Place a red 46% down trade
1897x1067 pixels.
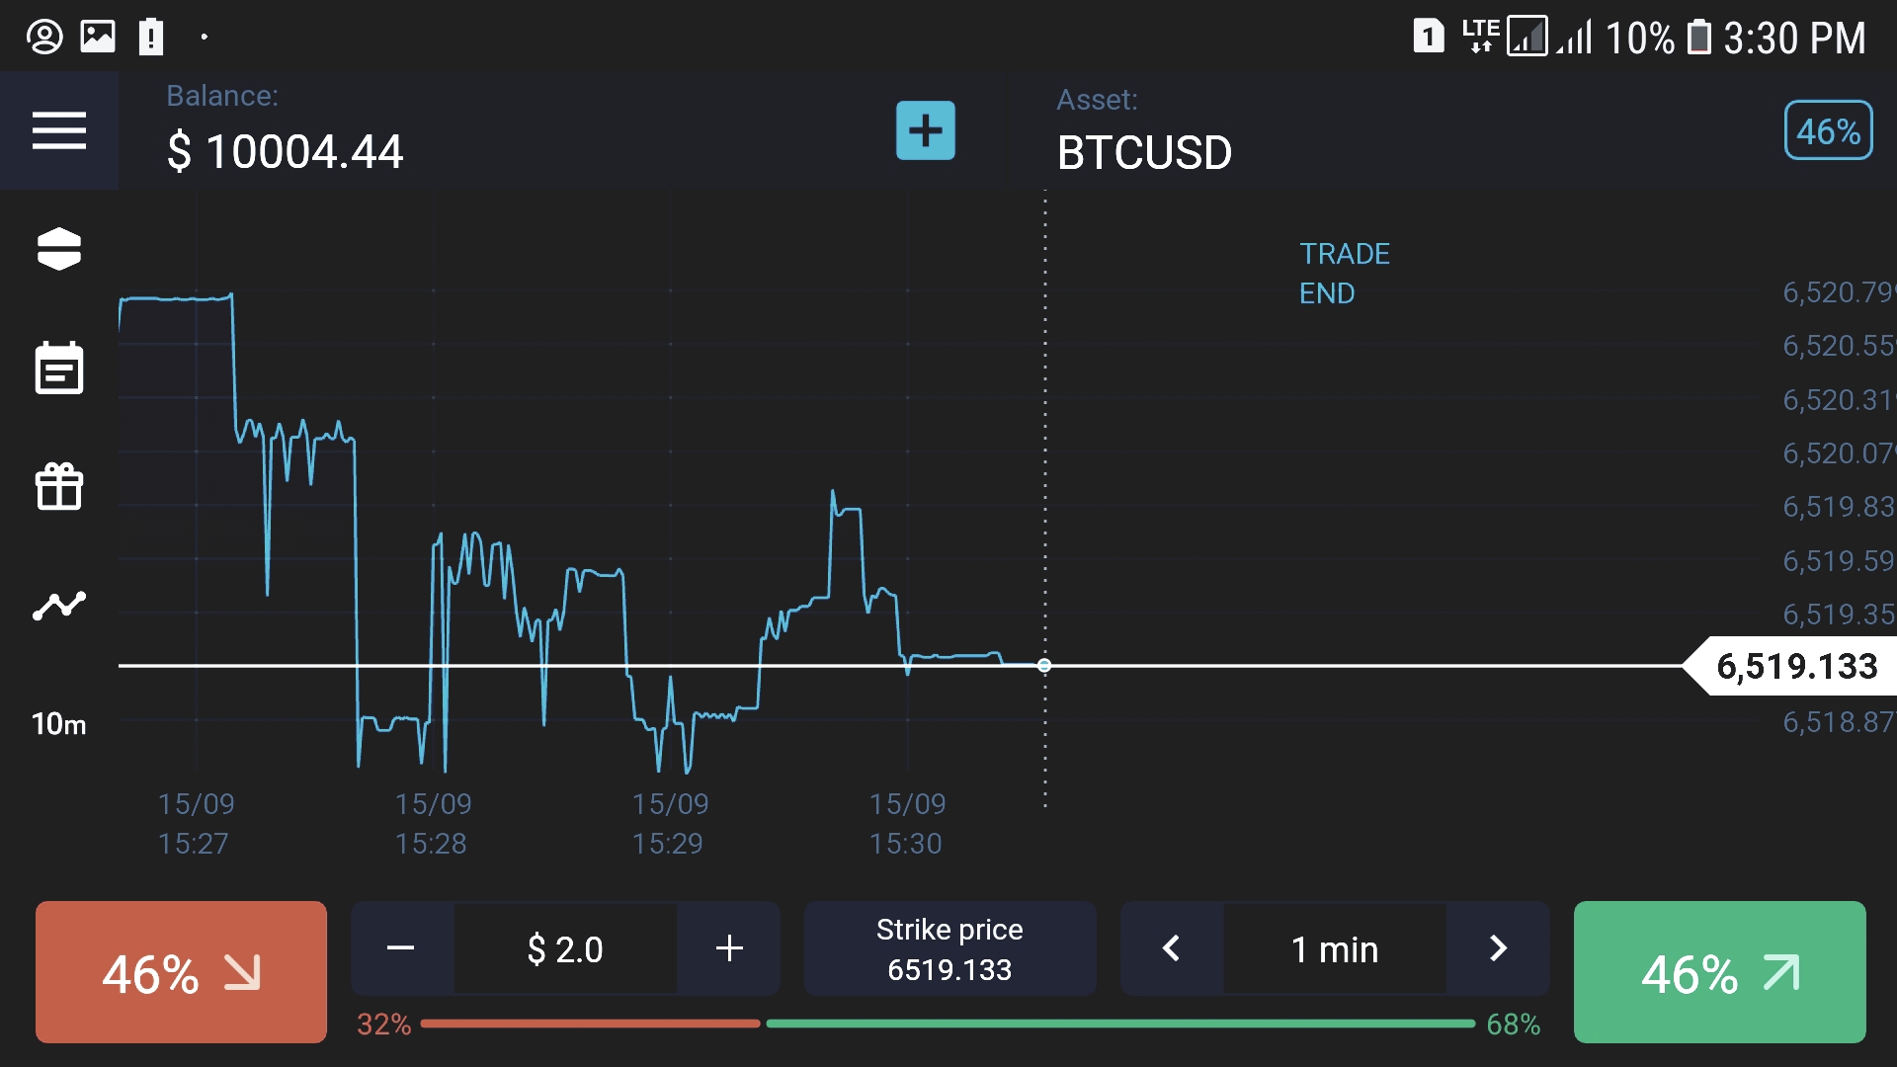(181, 972)
